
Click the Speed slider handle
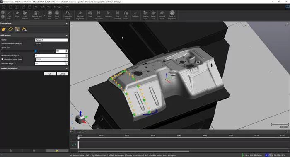(36, 51)
